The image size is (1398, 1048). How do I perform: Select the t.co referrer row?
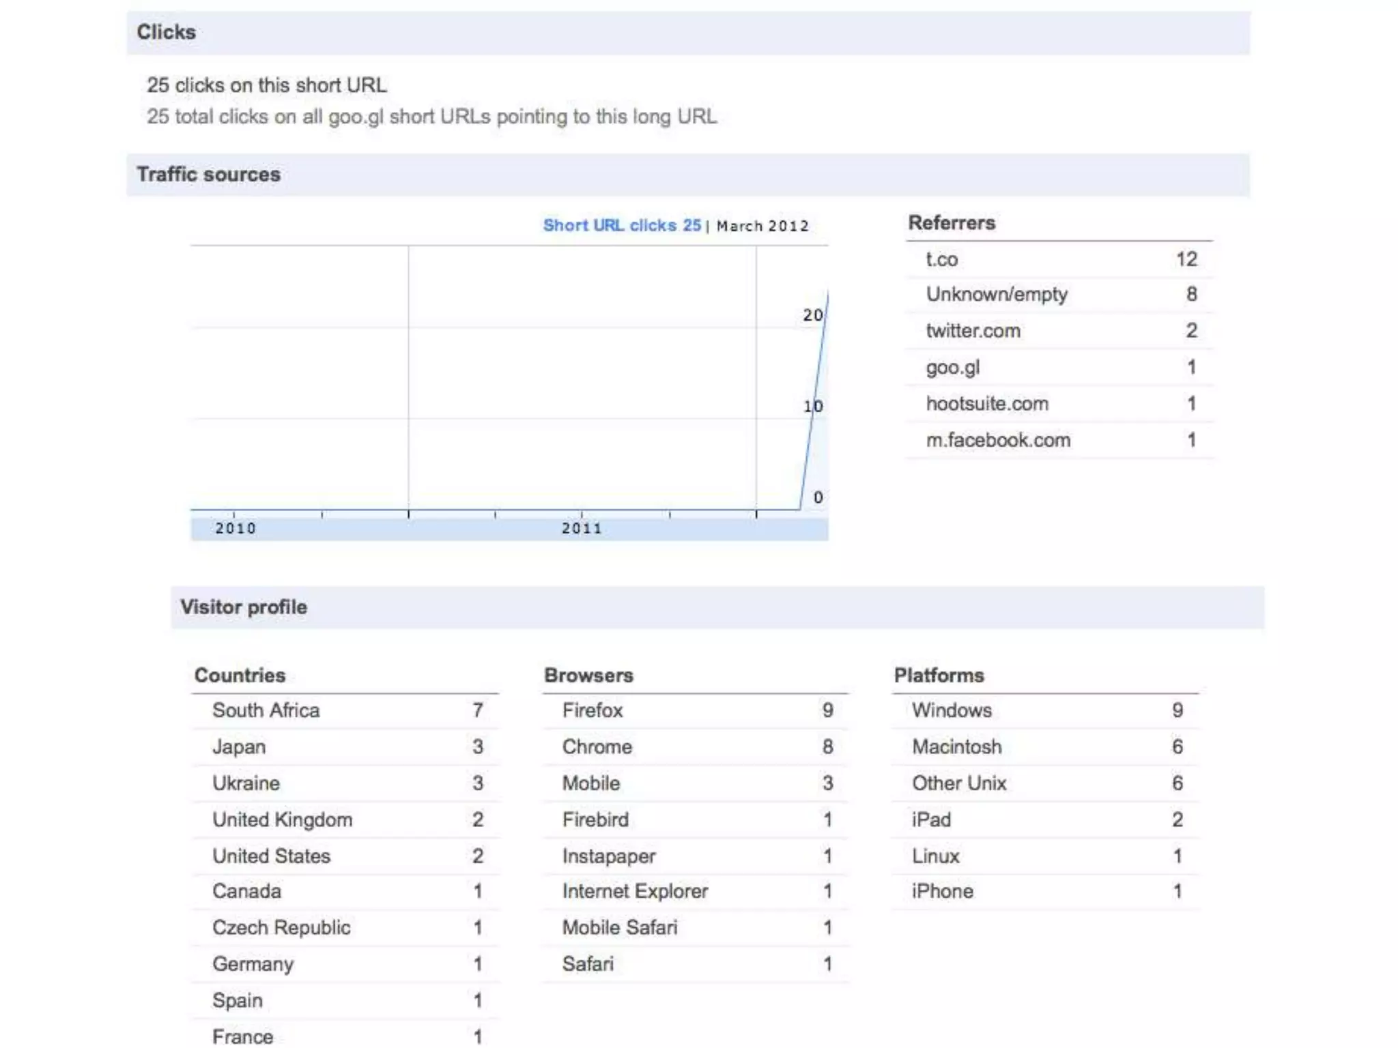tap(942, 259)
